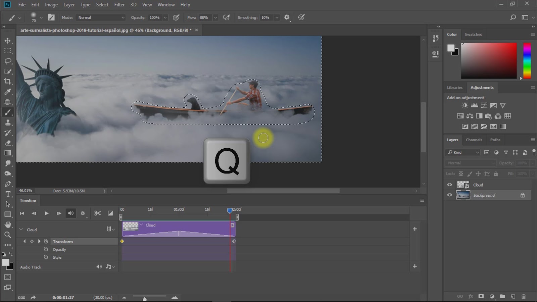Image resolution: width=537 pixels, height=302 pixels.
Task: Switch to the Channels tab
Action: [474, 140]
